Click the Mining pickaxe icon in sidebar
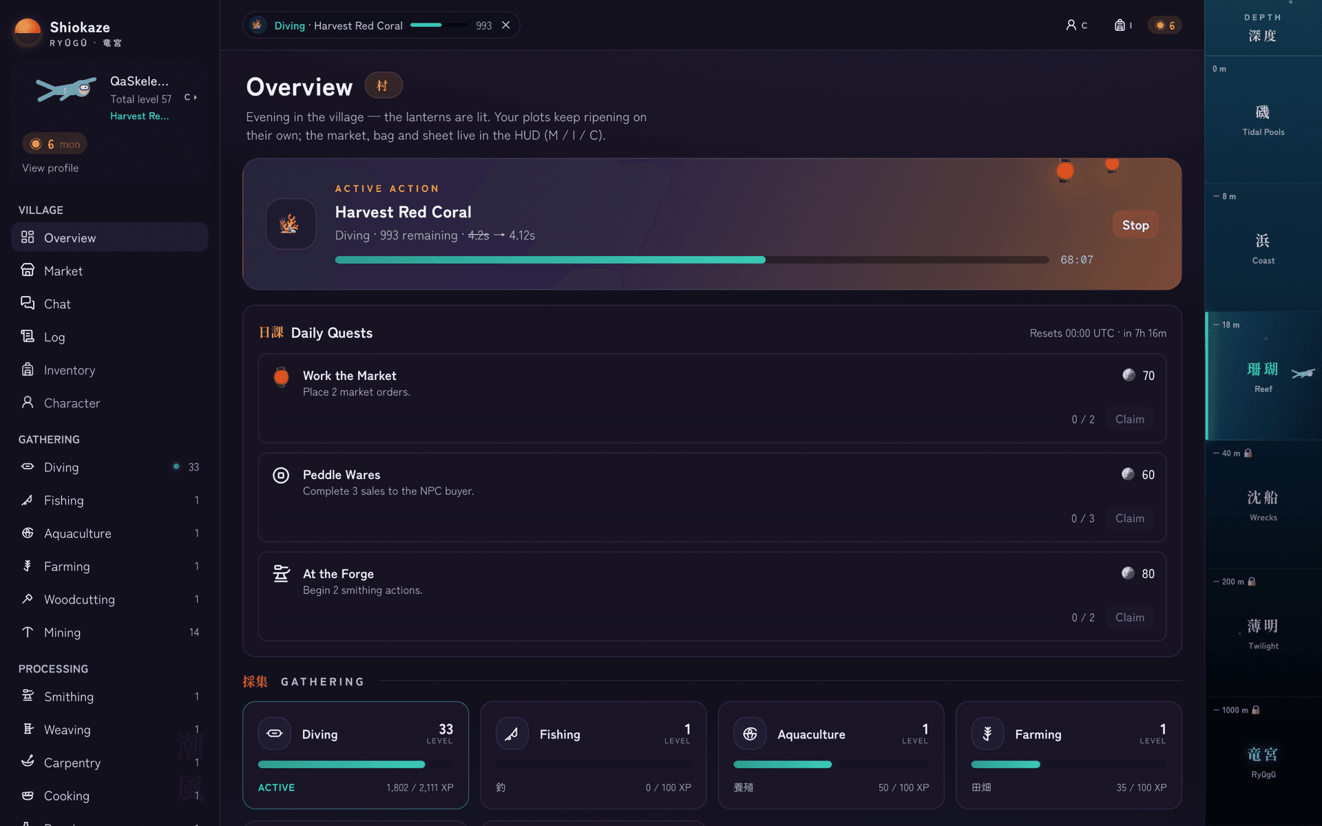Viewport: 1322px width, 826px height. 28,632
